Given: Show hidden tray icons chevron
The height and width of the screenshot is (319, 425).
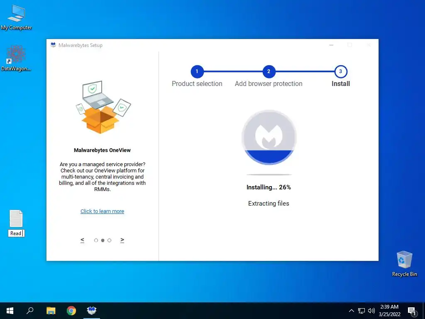Looking at the screenshot, I should (351, 311).
